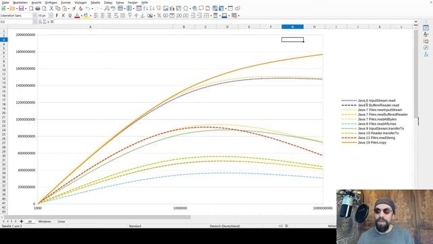Undo the last action
The width and height of the screenshot is (433, 244).
[88, 9]
